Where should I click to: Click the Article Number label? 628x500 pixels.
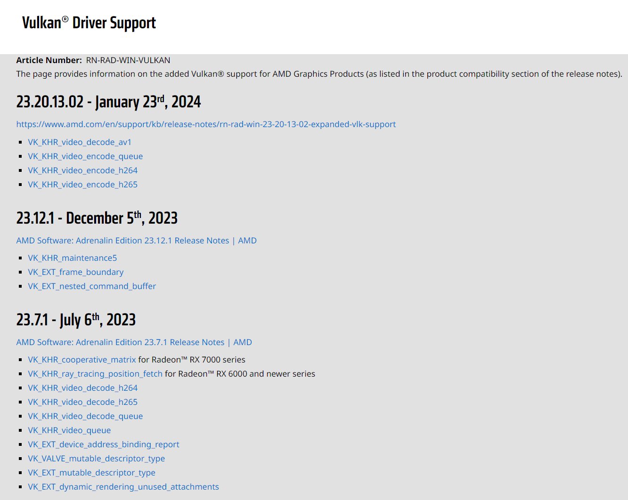(x=49, y=60)
